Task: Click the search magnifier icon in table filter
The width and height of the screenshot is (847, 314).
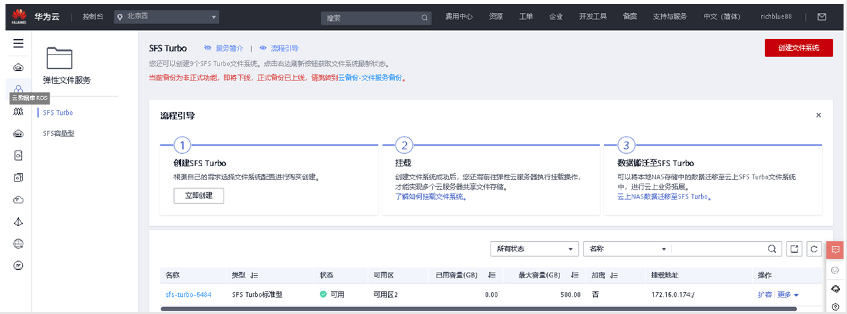Action: point(773,249)
